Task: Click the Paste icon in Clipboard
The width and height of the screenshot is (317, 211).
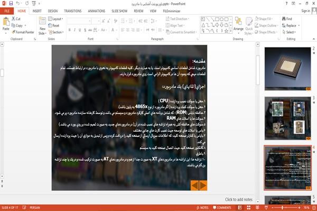Action: (x=6, y=22)
